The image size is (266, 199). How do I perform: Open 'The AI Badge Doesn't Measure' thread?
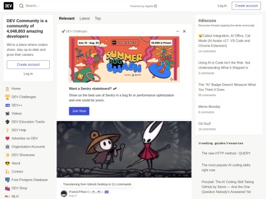tap(227, 87)
